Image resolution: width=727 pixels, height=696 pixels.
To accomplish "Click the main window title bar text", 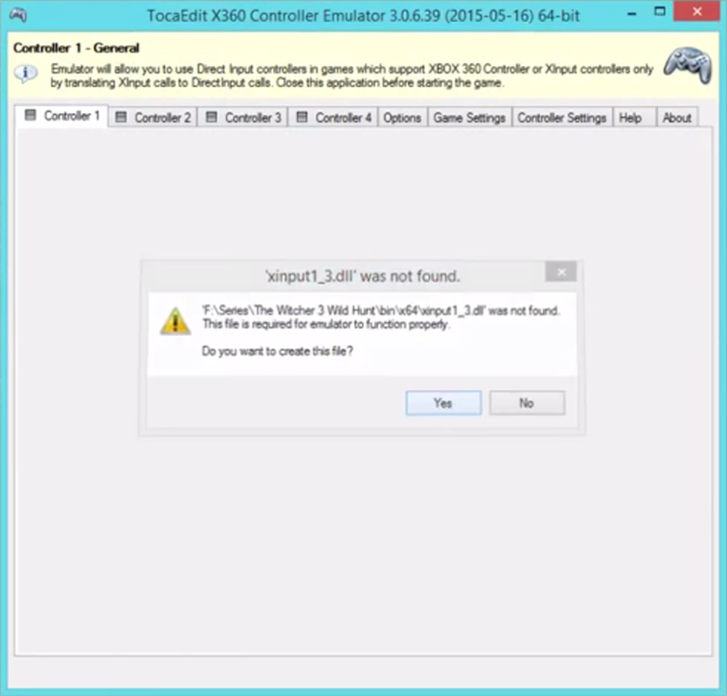I will 363,16.
